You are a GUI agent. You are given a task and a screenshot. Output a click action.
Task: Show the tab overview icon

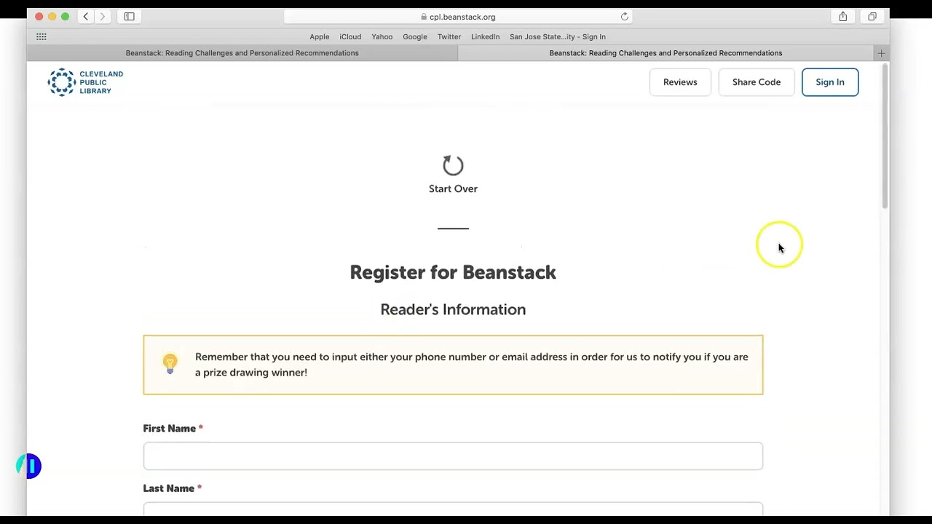872,17
